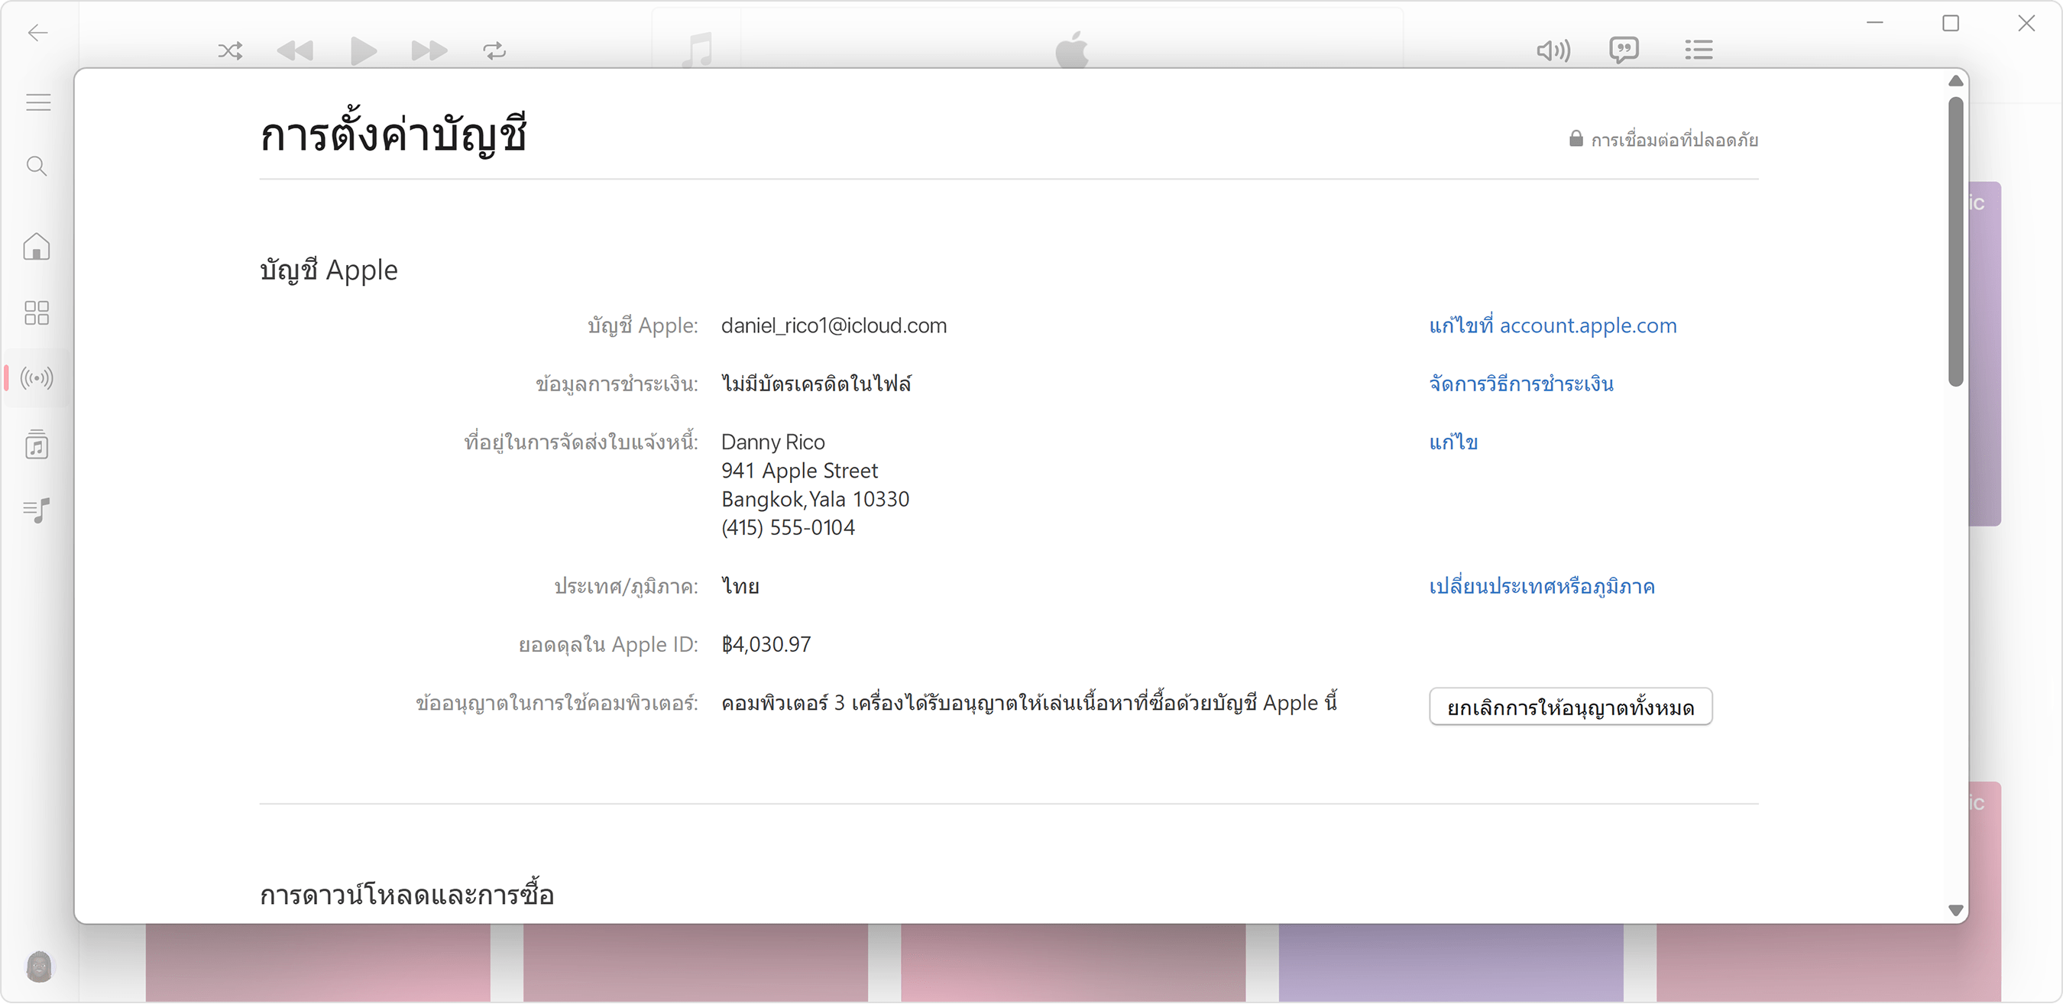Open the user profile avatar
The image size is (2063, 1004).
38,967
